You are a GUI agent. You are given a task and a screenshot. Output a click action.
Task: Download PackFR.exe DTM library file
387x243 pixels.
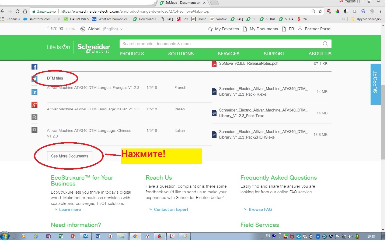263,92
